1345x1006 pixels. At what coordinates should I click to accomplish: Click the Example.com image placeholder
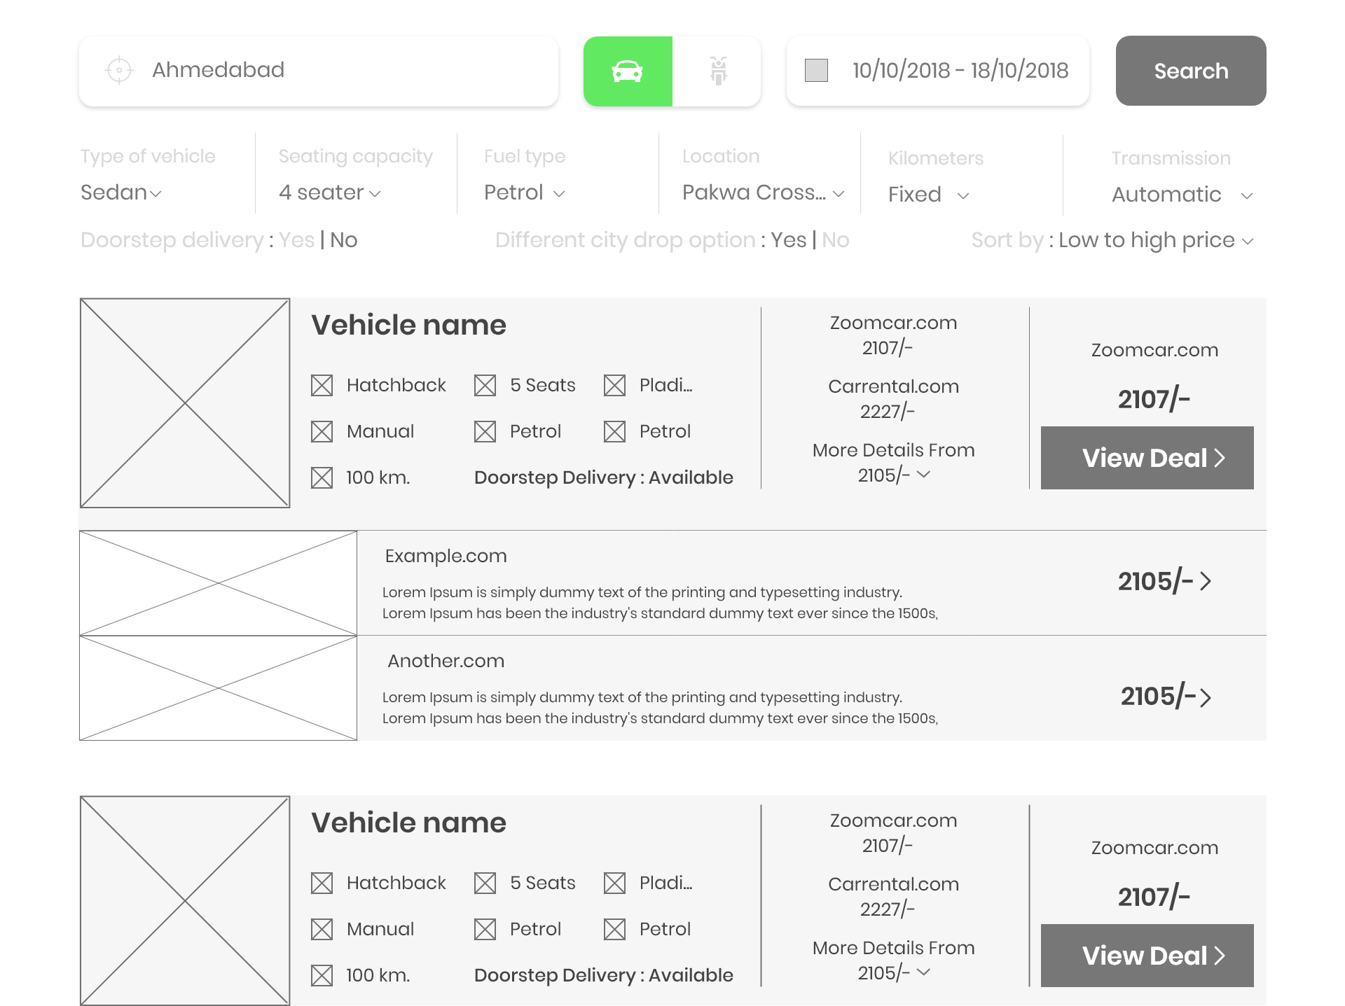tap(218, 583)
